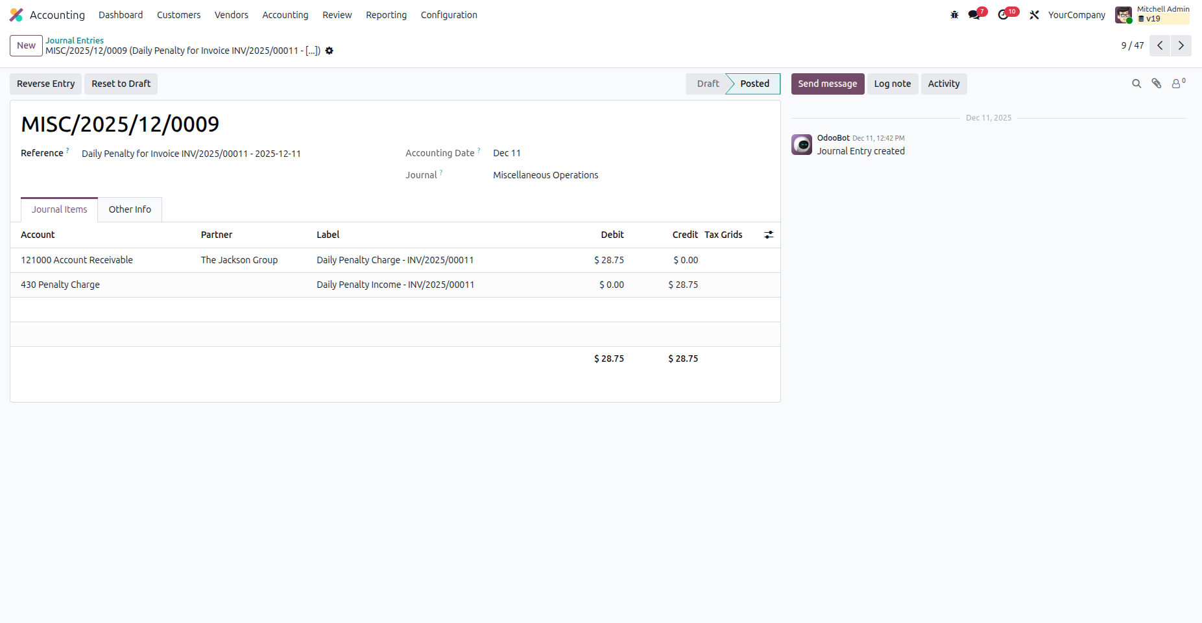1202x623 pixels.
Task: Open the Mitchell Admin user avatar menu
Action: coord(1124,15)
